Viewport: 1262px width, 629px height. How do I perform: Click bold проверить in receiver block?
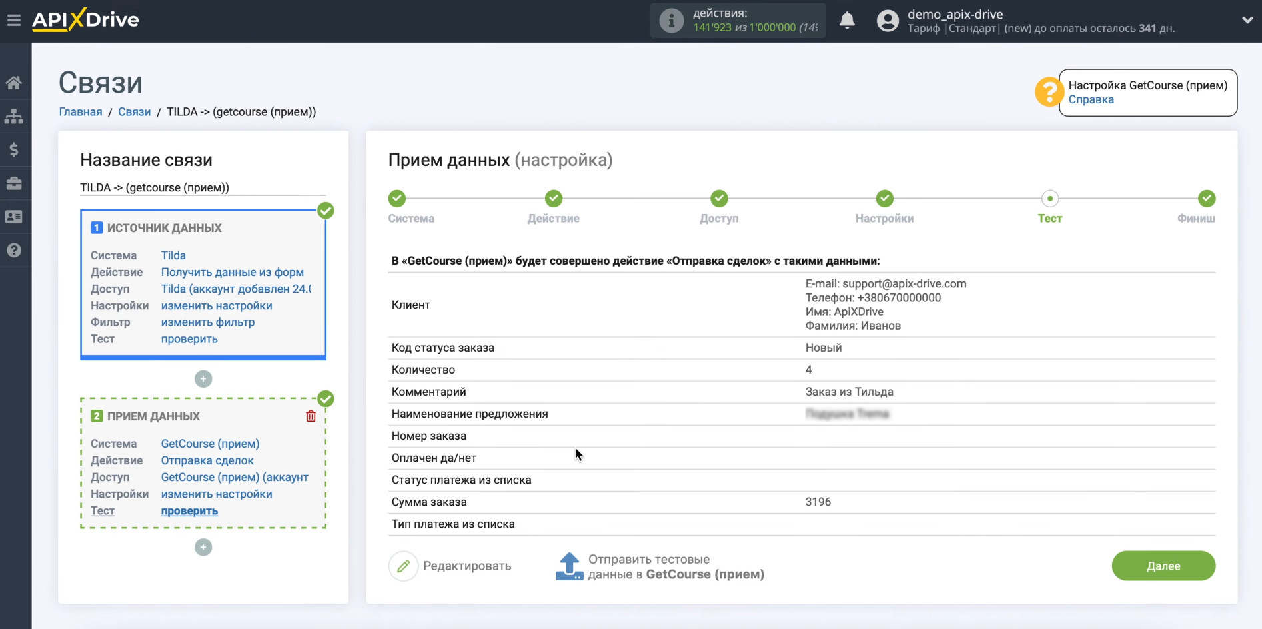pos(189,511)
